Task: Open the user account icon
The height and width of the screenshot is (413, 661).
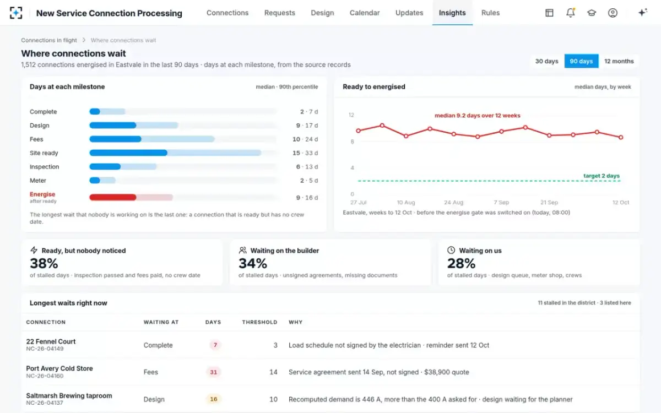Action: point(613,13)
